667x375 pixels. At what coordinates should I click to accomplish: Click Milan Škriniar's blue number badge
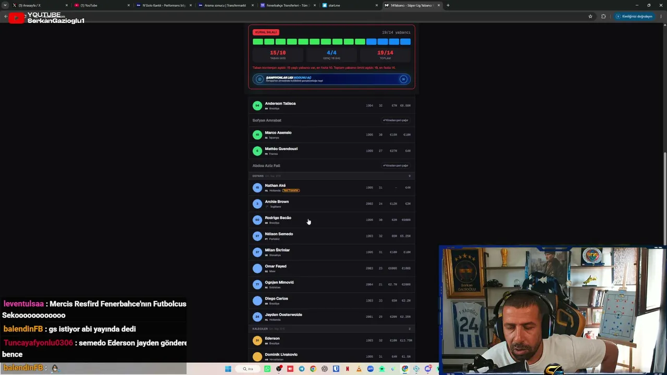(257, 252)
